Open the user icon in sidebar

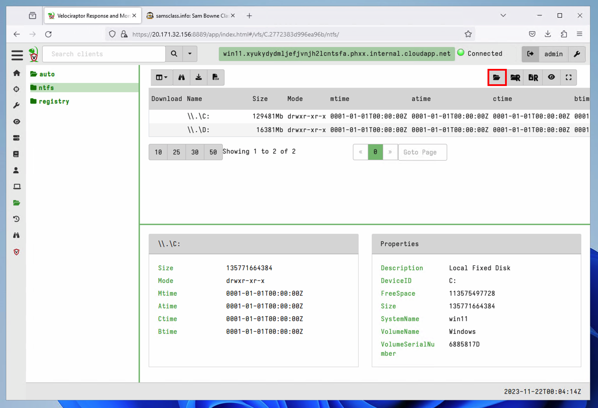pos(17,170)
